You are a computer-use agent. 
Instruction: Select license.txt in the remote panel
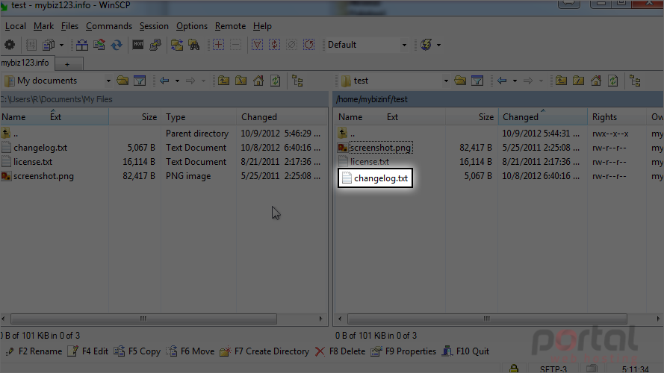pos(369,162)
